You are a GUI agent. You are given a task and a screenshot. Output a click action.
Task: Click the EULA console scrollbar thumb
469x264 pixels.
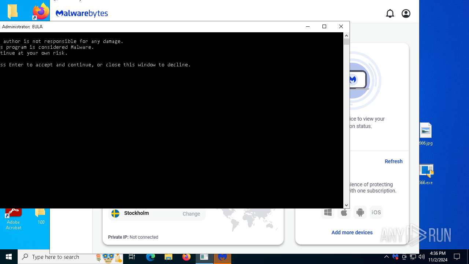[346, 42]
